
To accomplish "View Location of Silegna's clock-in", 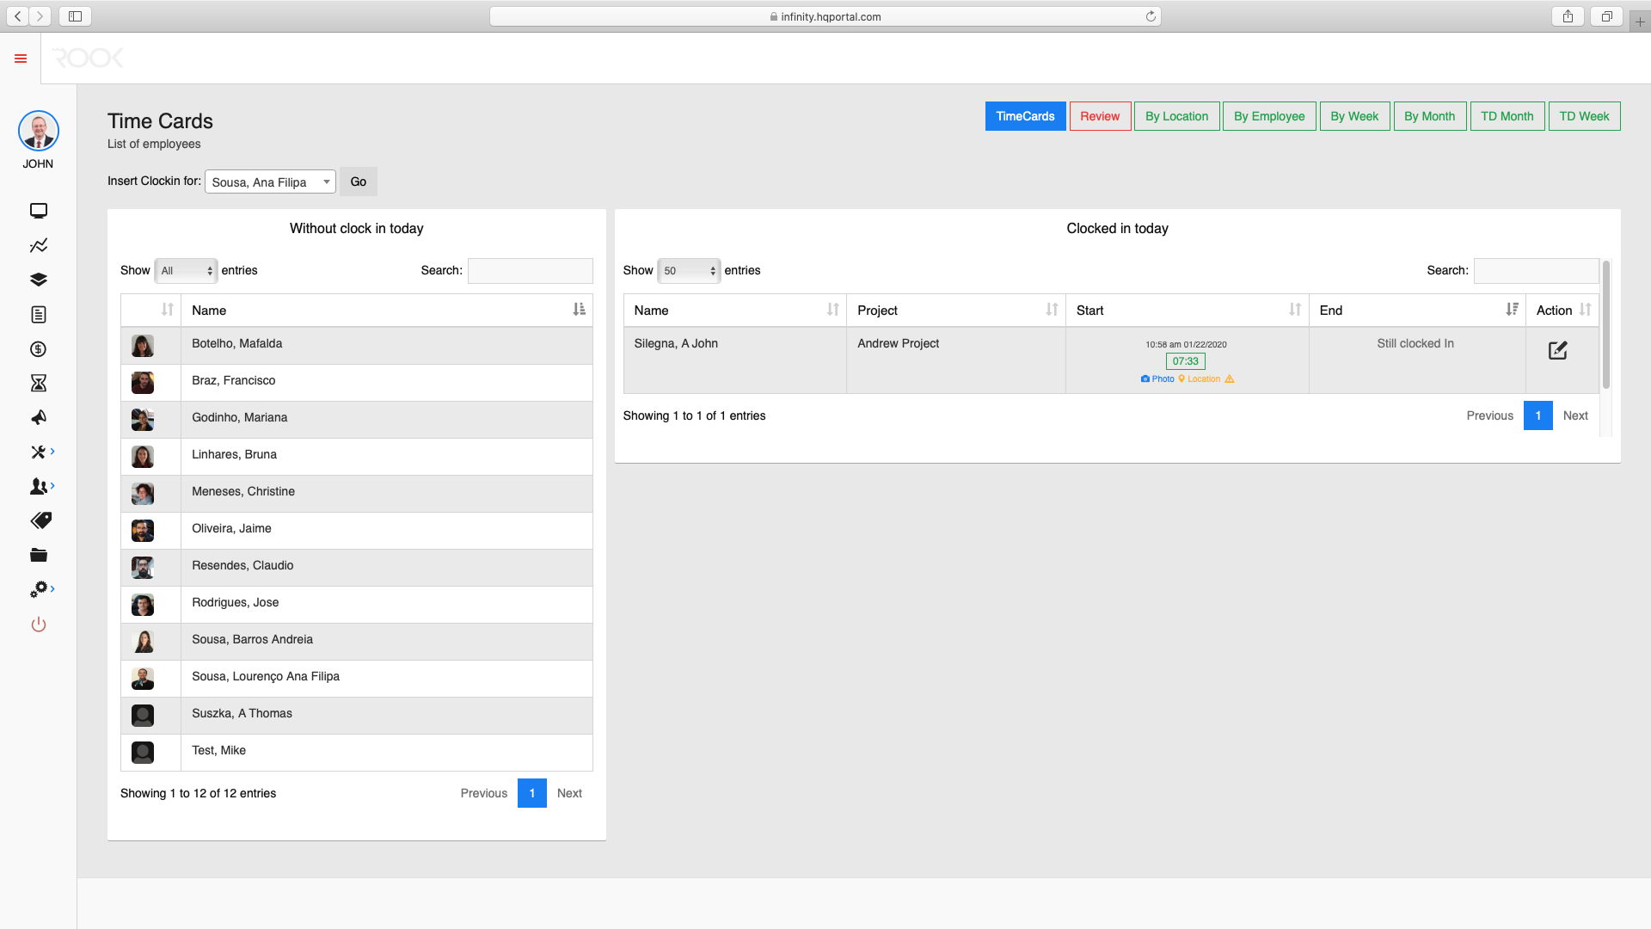I will coord(1202,378).
